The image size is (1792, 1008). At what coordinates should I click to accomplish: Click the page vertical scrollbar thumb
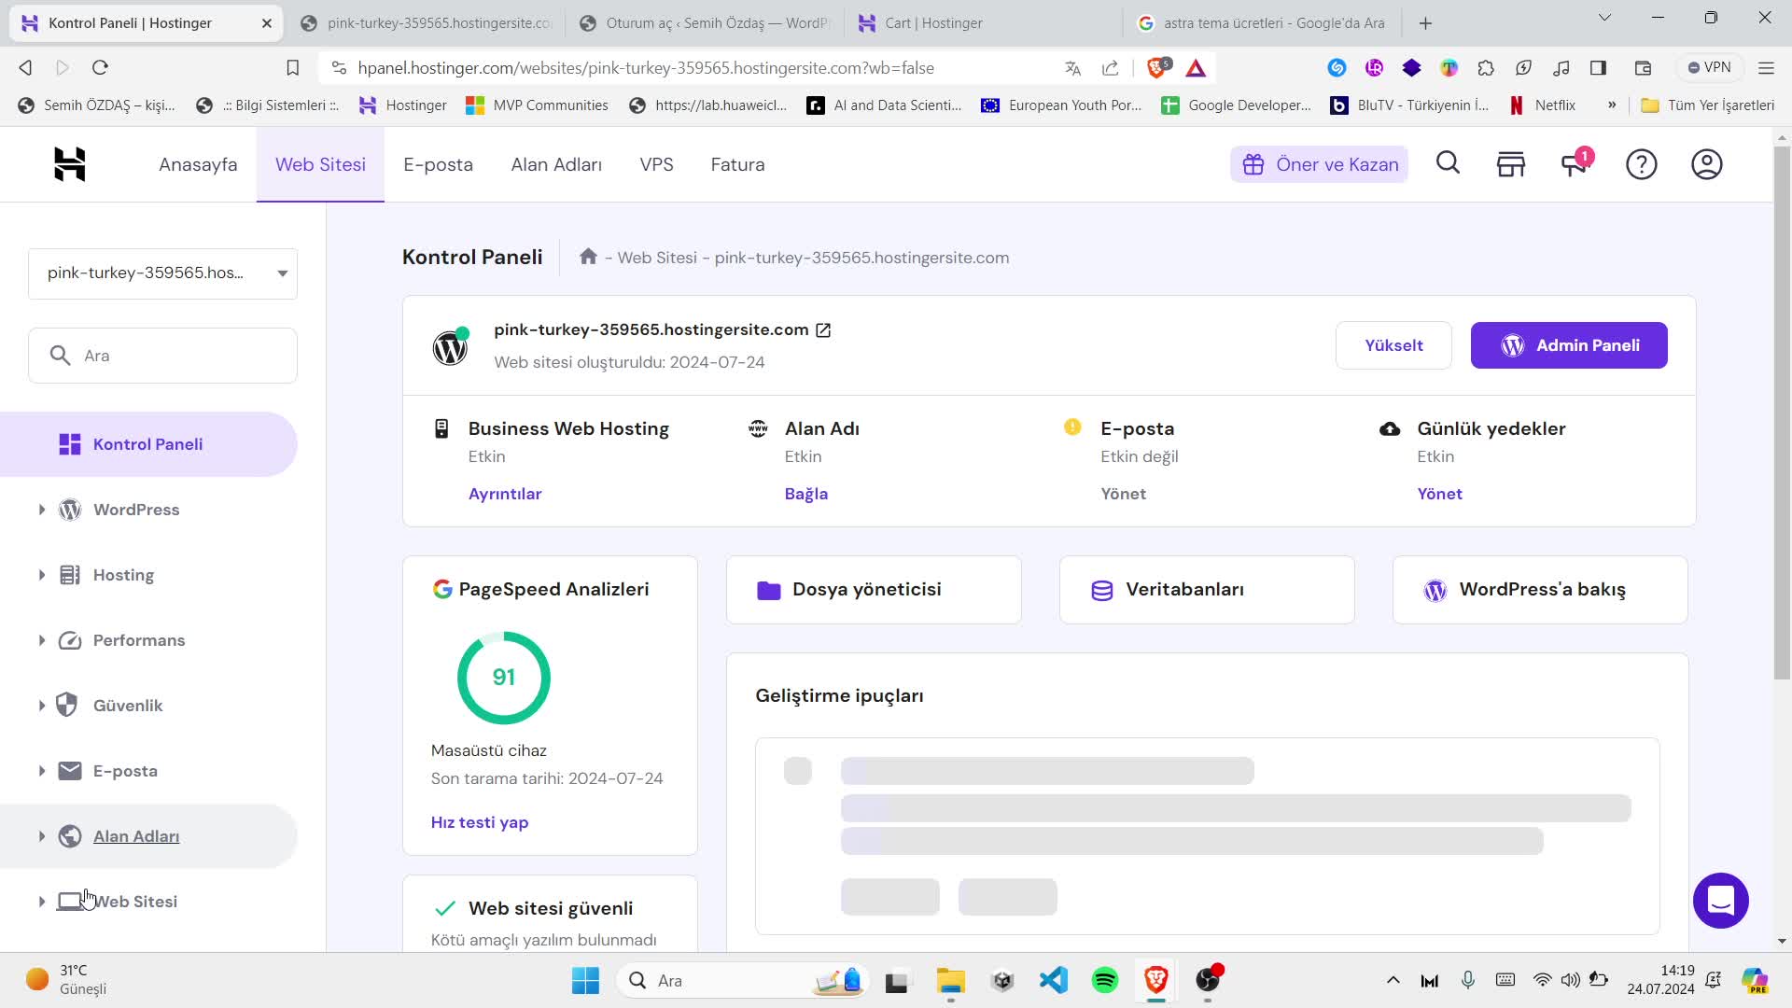(x=1782, y=411)
